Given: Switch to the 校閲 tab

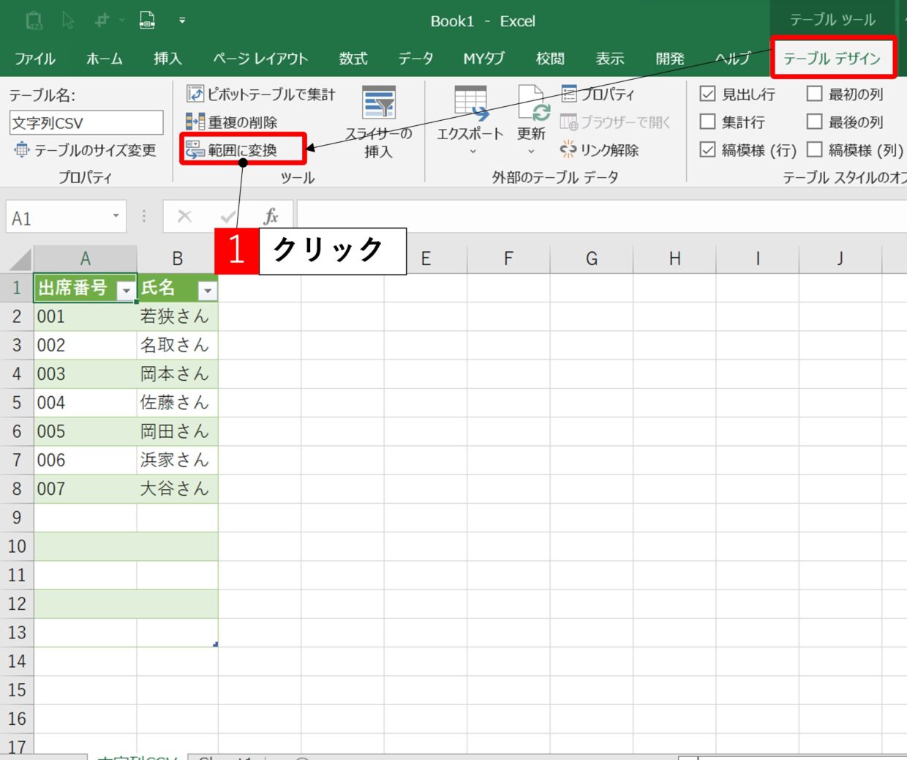Looking at the screenshot, I should point(550,59).
